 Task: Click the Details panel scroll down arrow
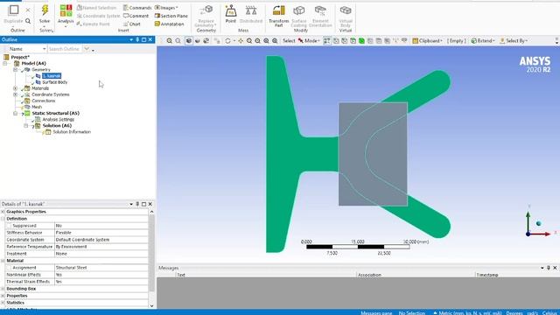pyautogui.click(x=151, y=305)
